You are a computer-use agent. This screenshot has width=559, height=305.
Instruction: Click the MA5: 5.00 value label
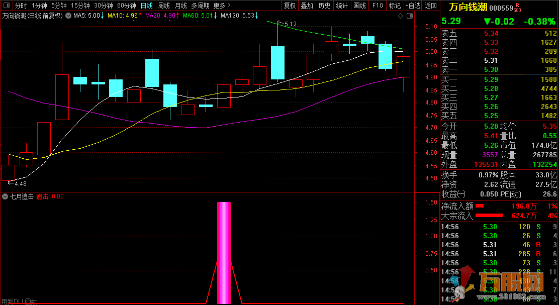pos(88,16)
